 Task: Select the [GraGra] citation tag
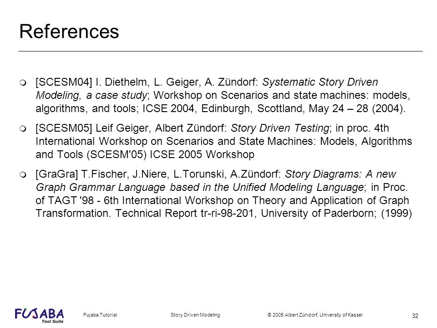(57, 174)
